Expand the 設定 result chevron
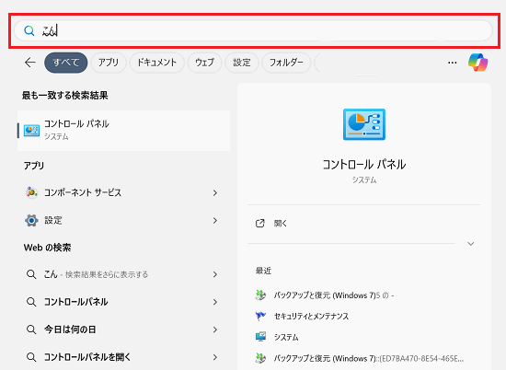 click(215, 221)
